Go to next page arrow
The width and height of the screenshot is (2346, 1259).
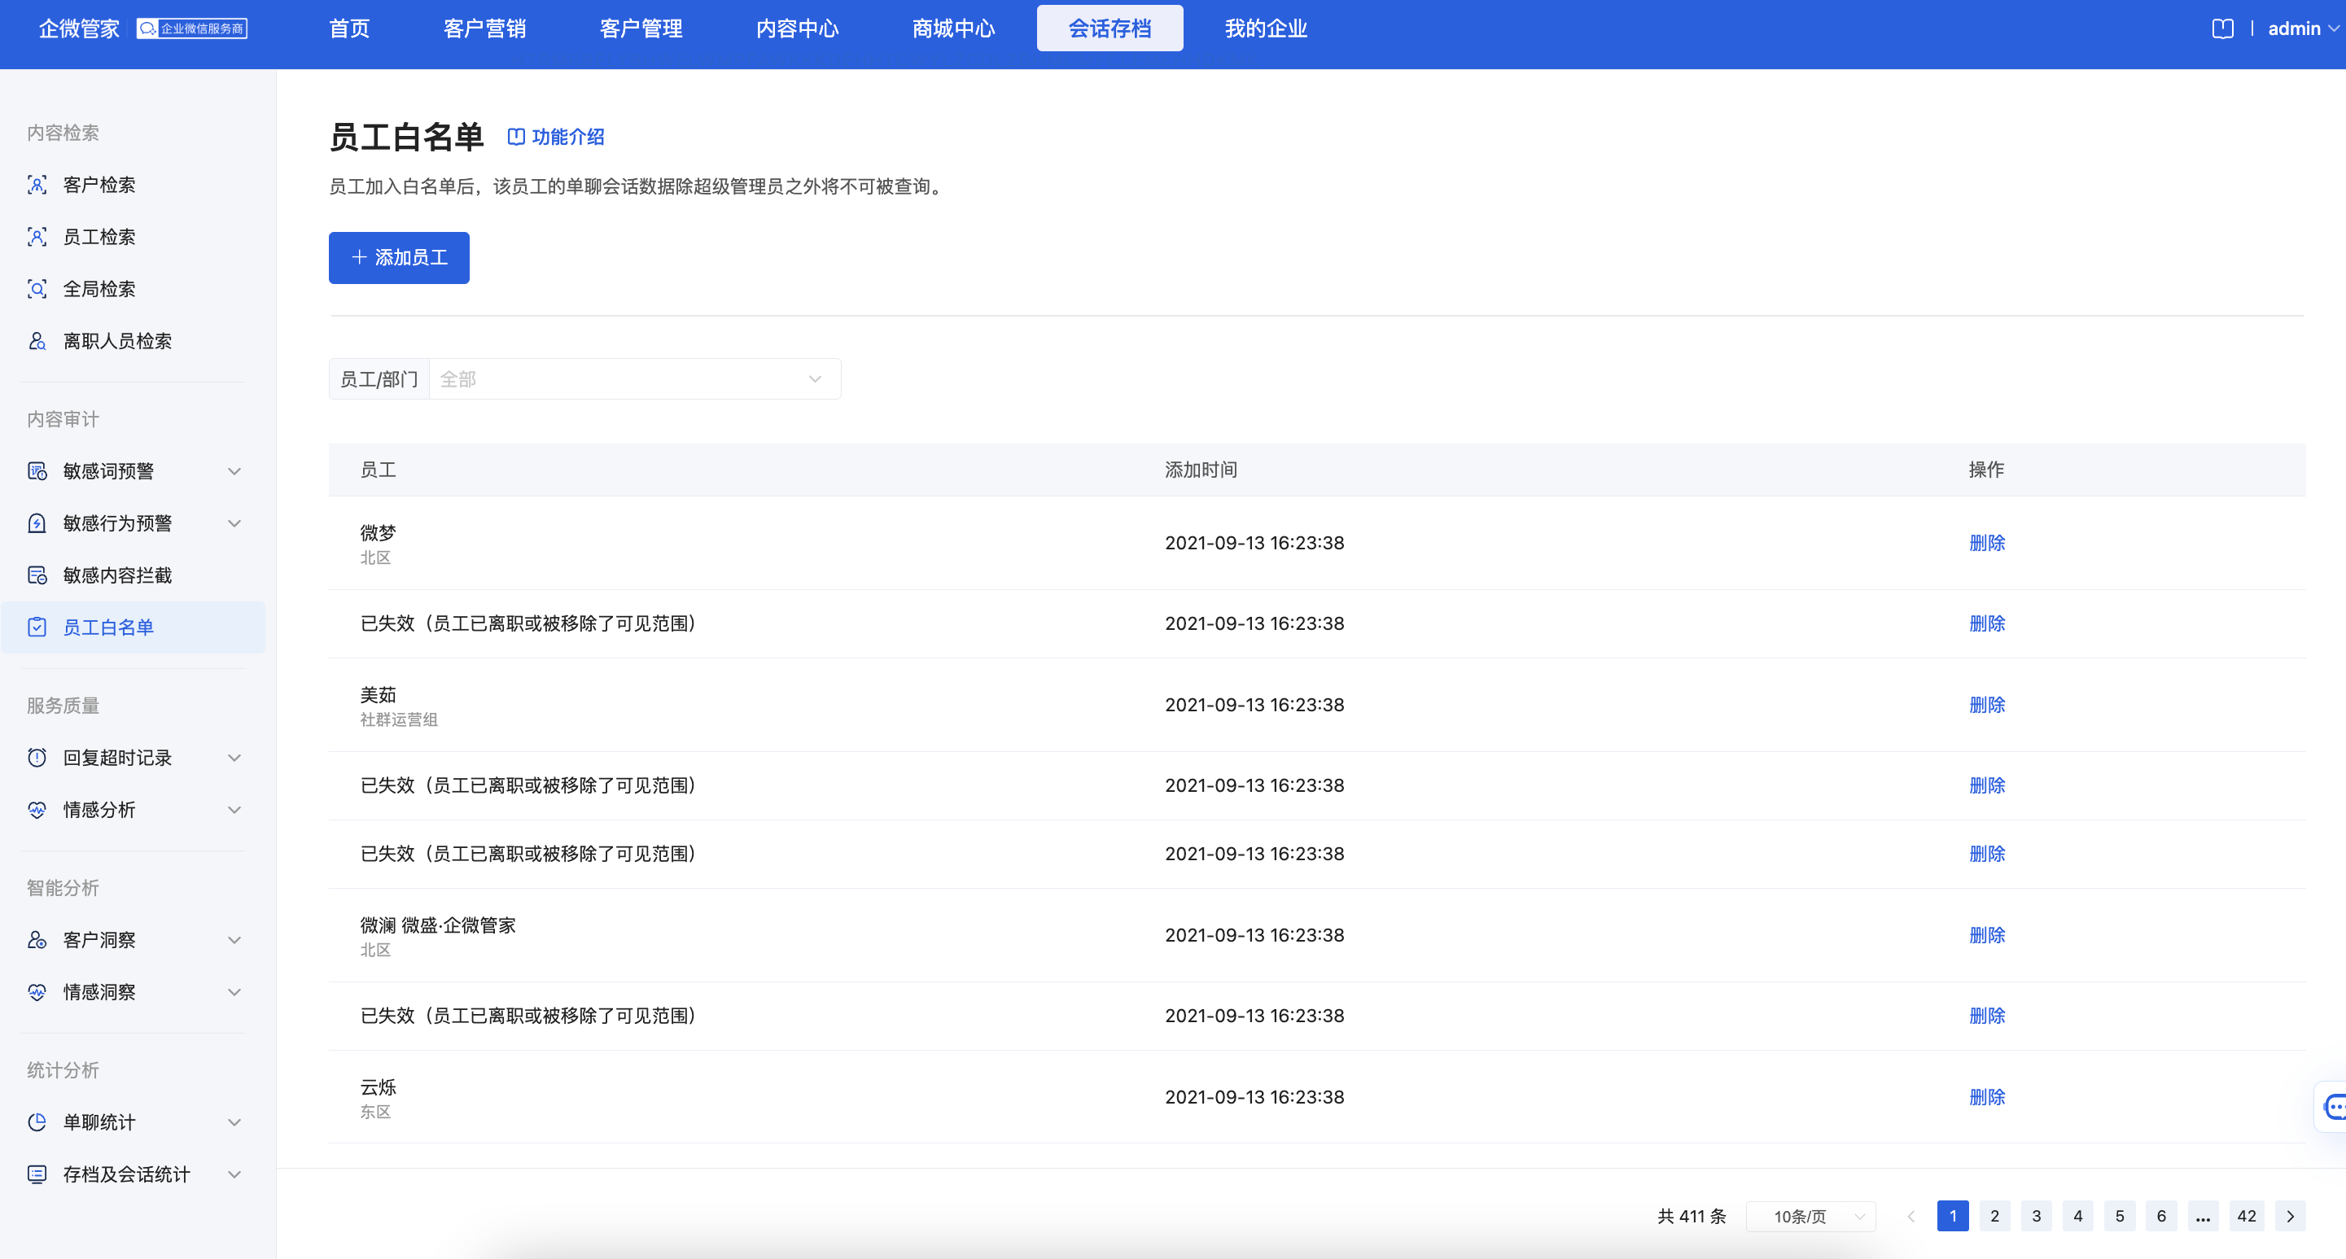coord(2290,1216)
